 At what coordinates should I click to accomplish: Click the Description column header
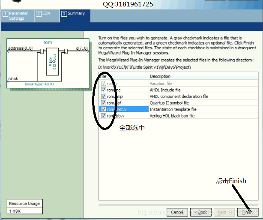pos(203,76)
